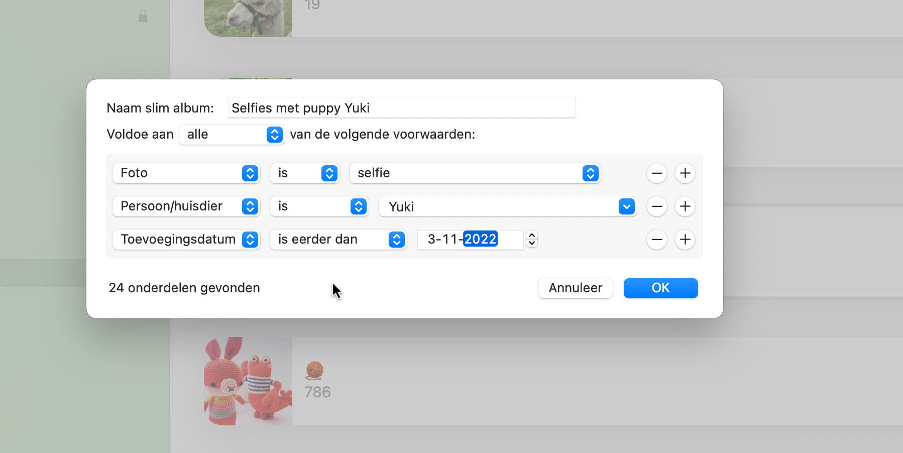Image resolution: width=903 pixels, height=453 pixels.
Task: Remove the Persoon/huisdier condition row
Action: pos(656,206)
